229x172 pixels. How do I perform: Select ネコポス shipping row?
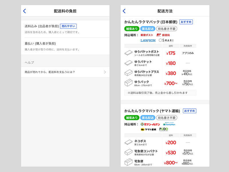160,142
